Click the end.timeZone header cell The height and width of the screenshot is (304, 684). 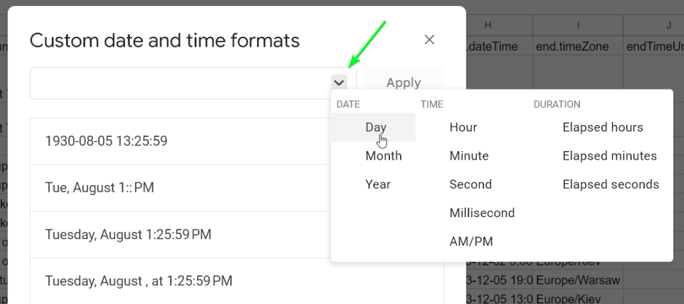click(578, 46)
